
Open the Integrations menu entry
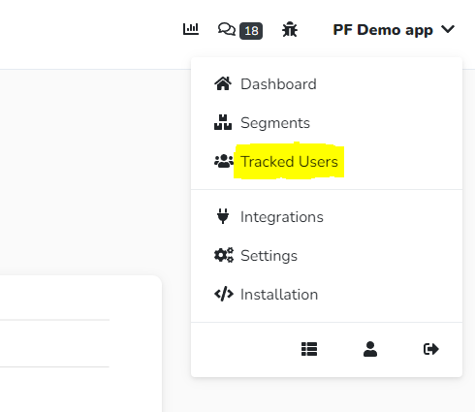tap(327, 217)
